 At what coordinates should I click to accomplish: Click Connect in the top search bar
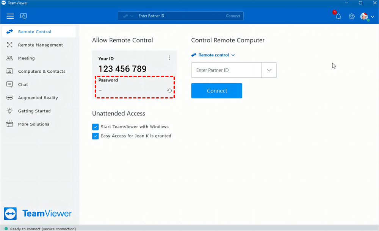[233, 16]
